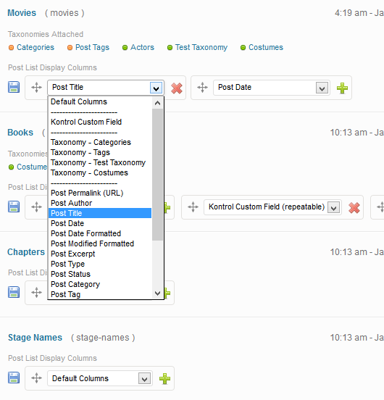
Task: Open the Test Taxonomy link under Movies
Action: pyautogui.click(x=201, y=47)
